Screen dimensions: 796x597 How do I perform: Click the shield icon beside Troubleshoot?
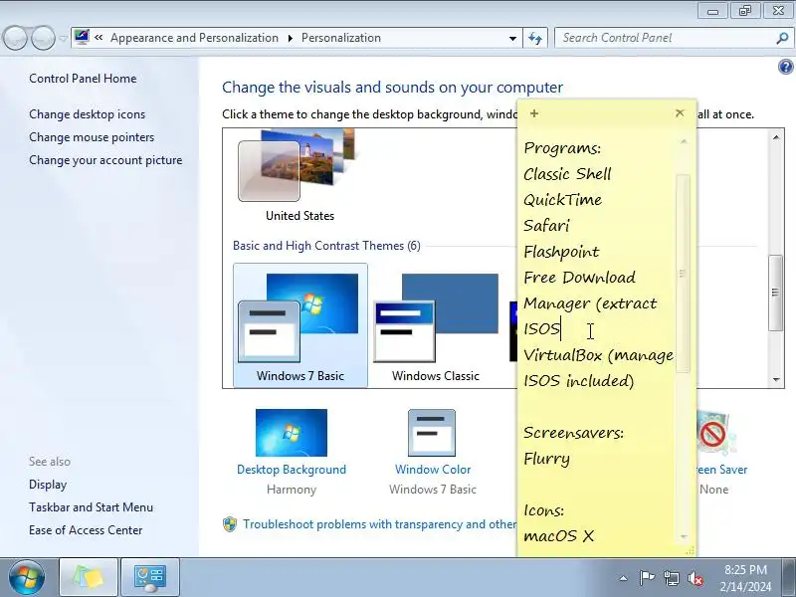(230, 524)
